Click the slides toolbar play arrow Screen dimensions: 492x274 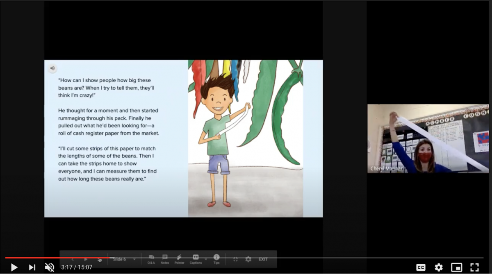pos(86,259)
